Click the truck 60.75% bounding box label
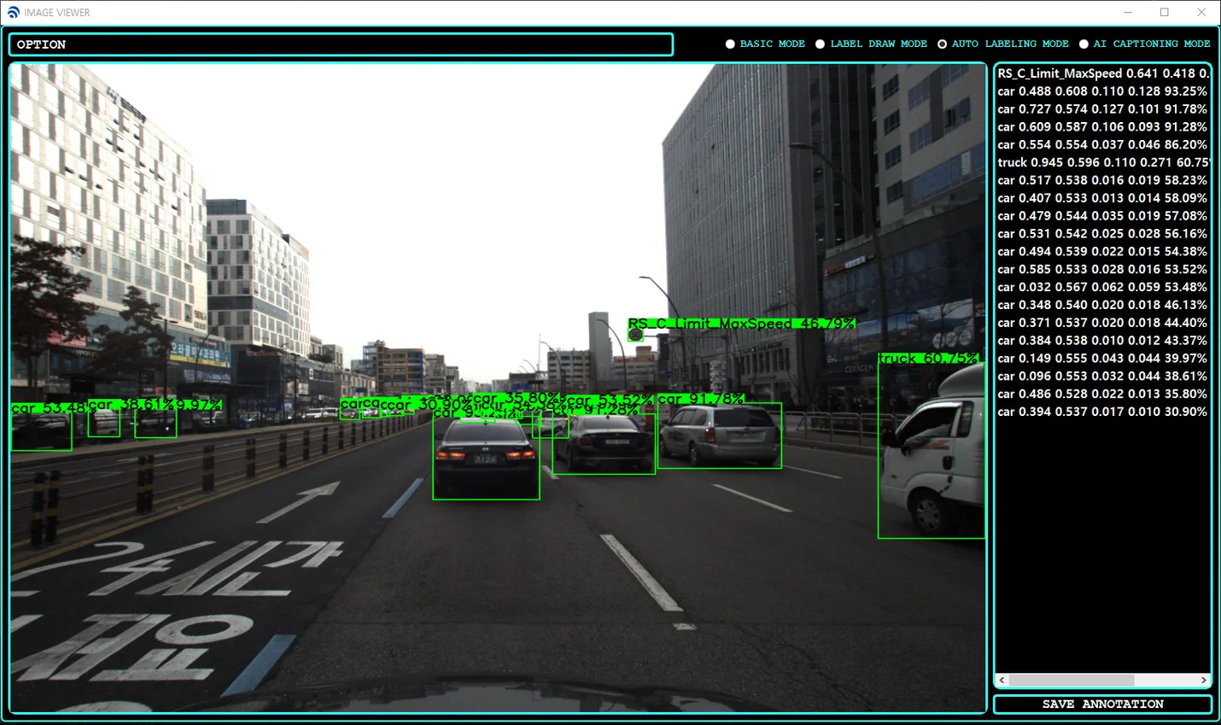The image size is (1221, 725). pos(929,358)
